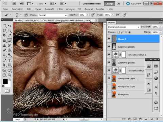Select the Type tool

(x=10, y=60)
